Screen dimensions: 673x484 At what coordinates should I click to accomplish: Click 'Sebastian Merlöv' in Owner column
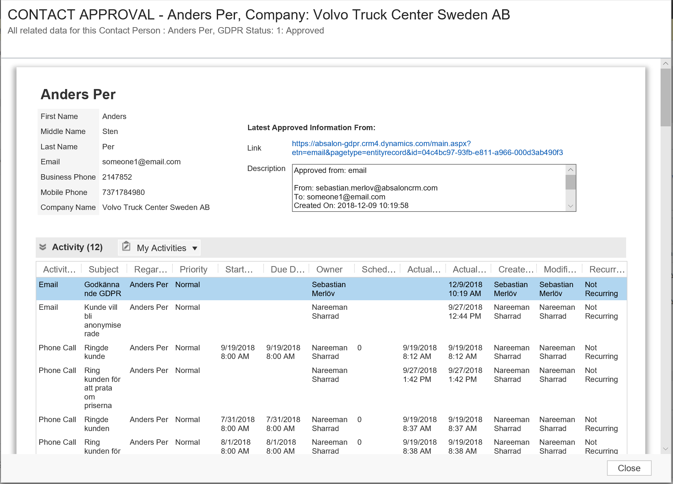tap(329, 289)
